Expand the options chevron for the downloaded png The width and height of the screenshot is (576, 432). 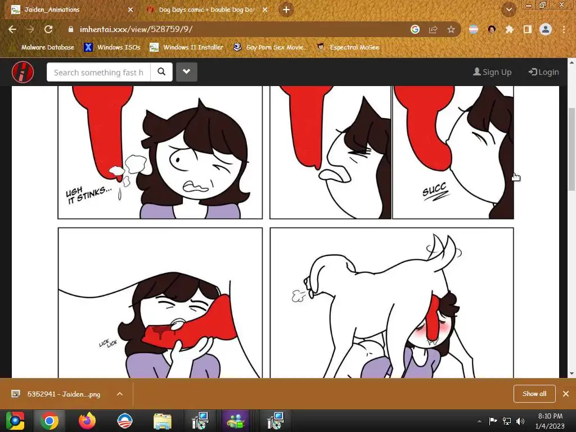pos(120,394)
